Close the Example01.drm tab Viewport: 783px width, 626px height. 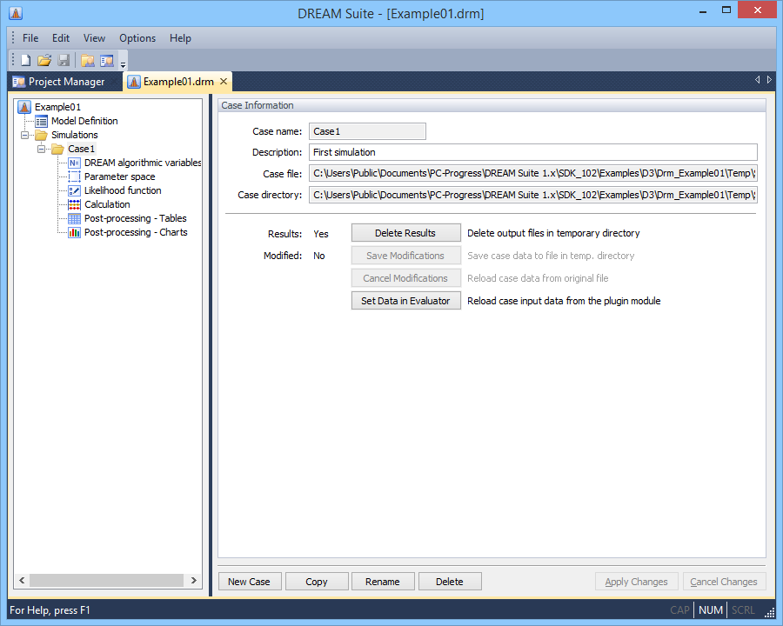point(224,82)
